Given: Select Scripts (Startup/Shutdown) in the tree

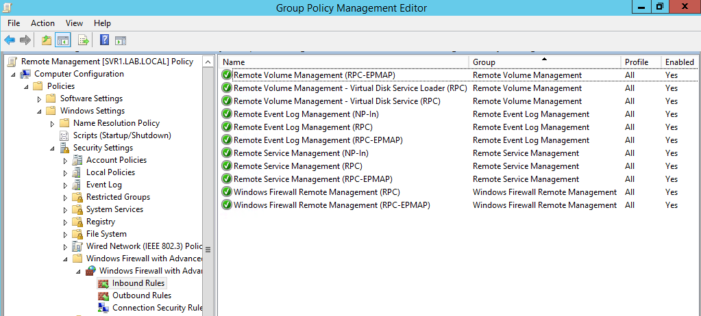Looking at the screenshot, I should 122,135.
